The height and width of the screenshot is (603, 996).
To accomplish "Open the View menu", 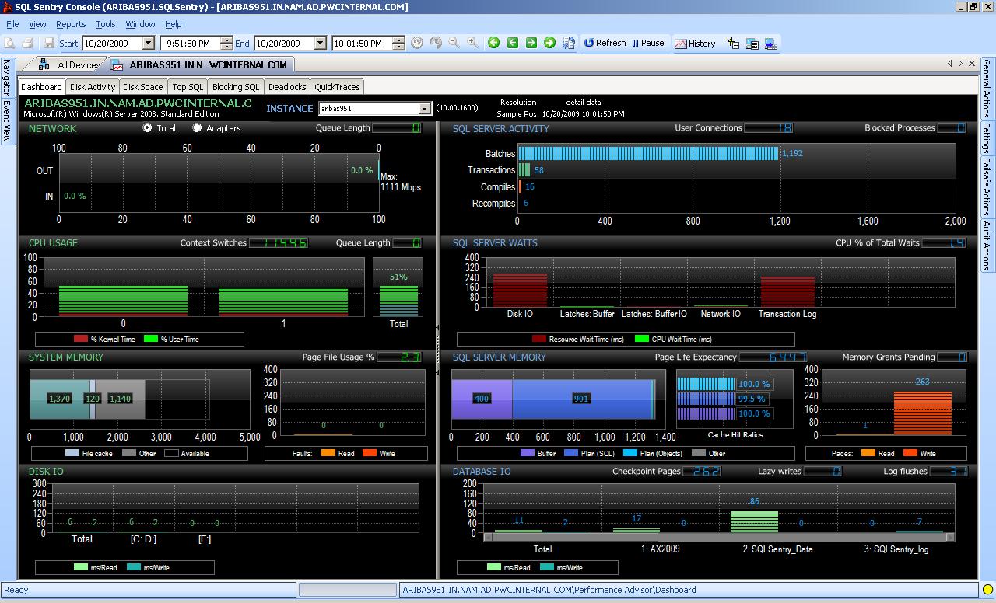I will 37,24.
